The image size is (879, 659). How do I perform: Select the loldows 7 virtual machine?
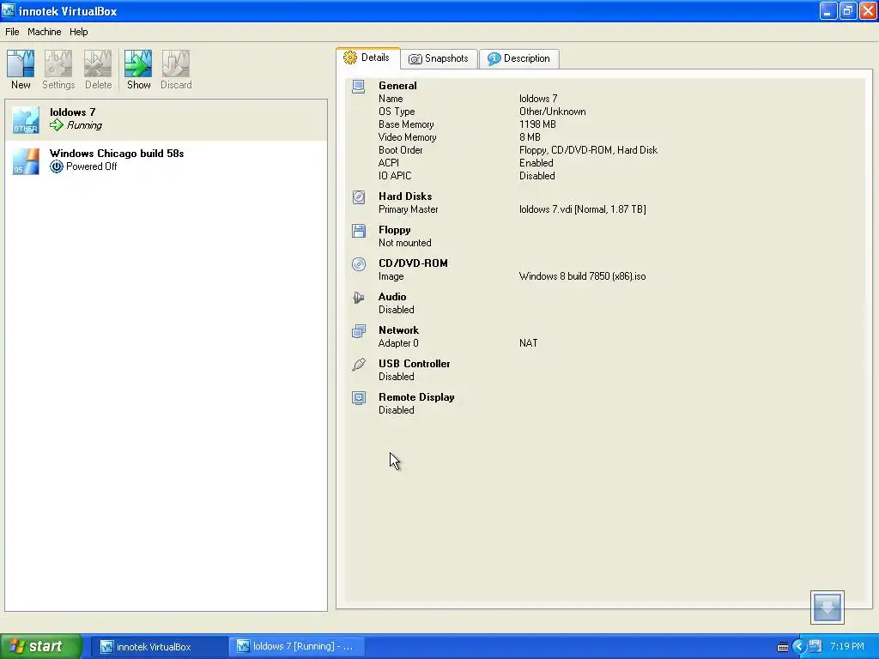pyautogui.click(x=166, y=120)
